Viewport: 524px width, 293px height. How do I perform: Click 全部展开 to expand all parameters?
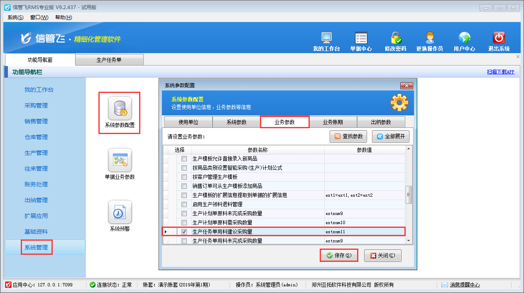tap(390, 136)
